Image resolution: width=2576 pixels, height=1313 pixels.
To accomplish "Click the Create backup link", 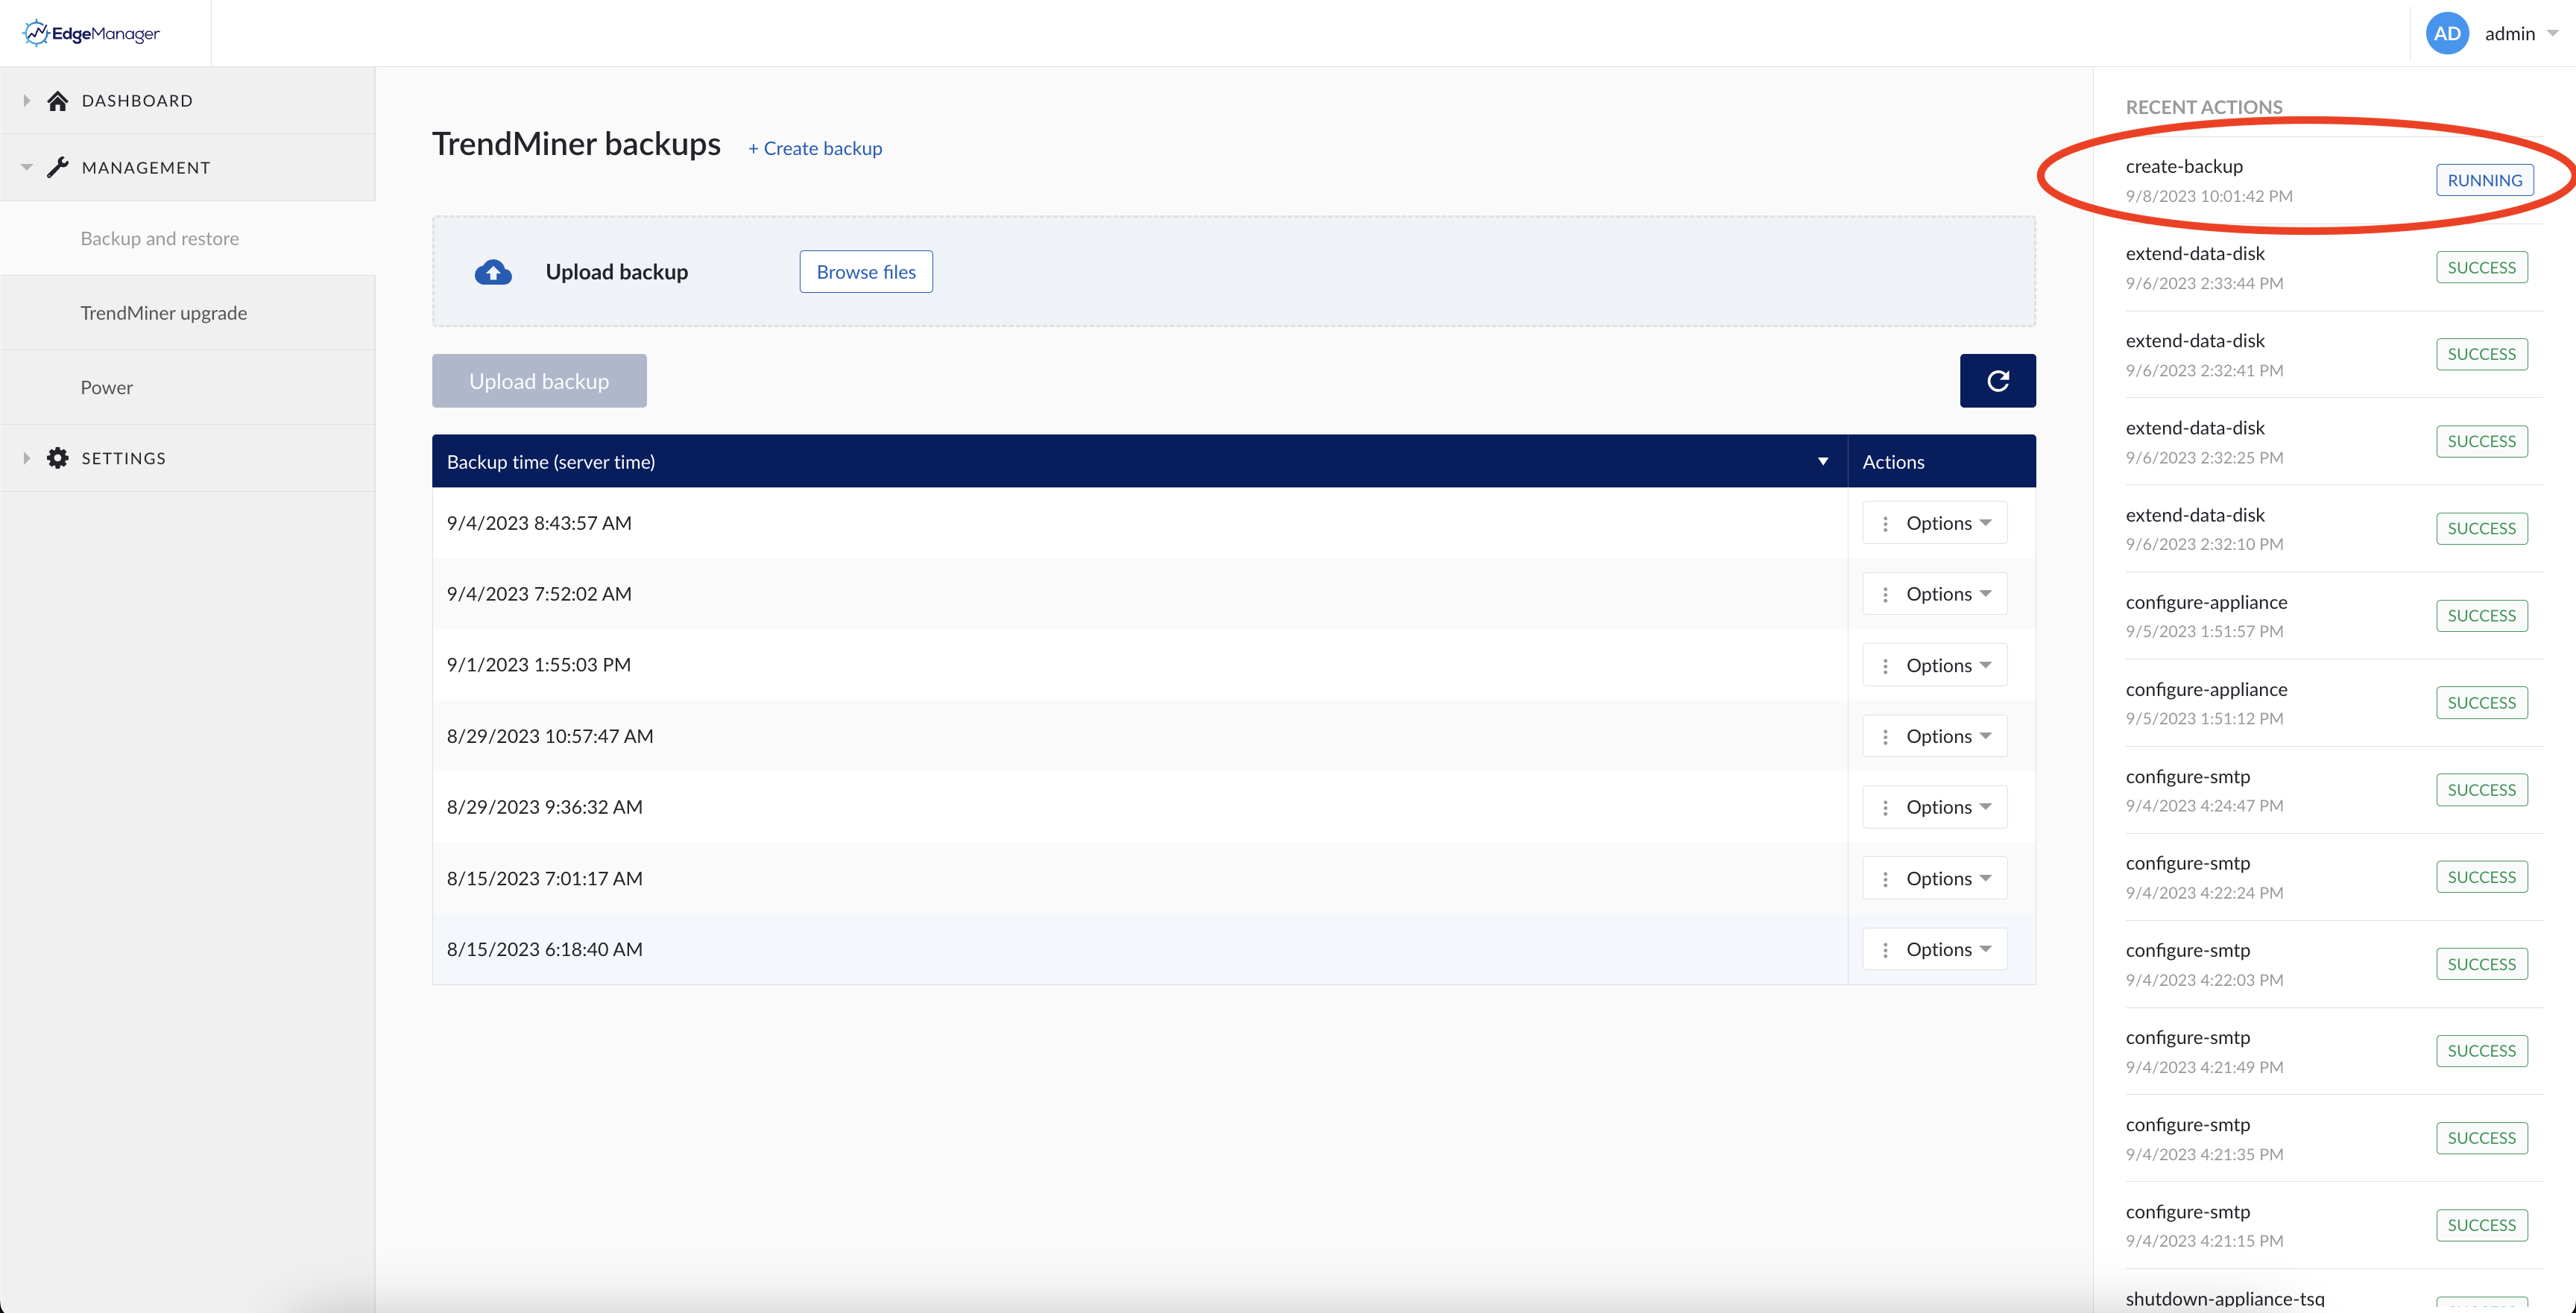I will [815, 148].
